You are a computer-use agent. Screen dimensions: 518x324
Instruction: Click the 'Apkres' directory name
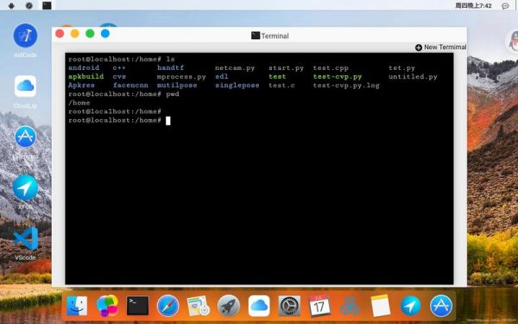coord(81,86)
